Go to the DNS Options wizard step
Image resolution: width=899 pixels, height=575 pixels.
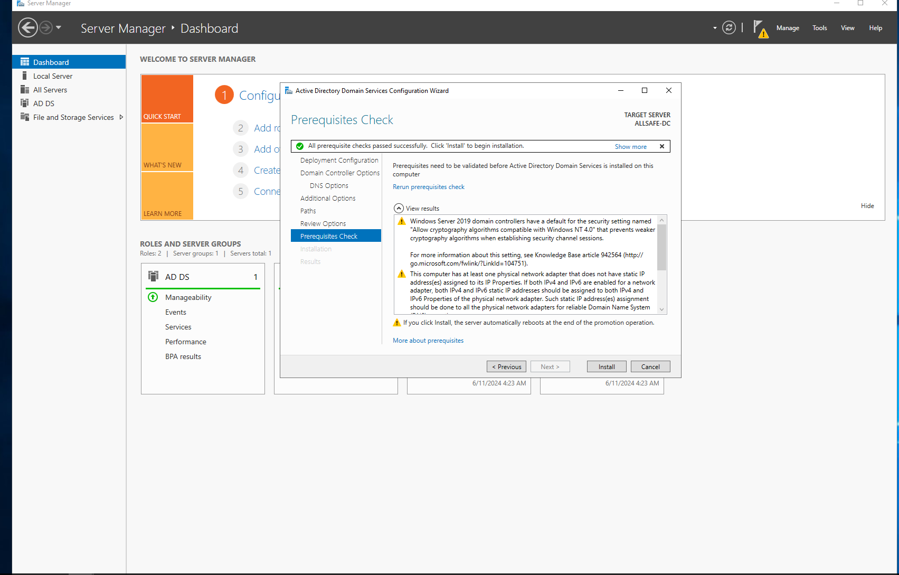tap(329, 185)
